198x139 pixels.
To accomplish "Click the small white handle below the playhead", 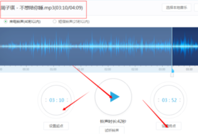I will click(172, 75).
